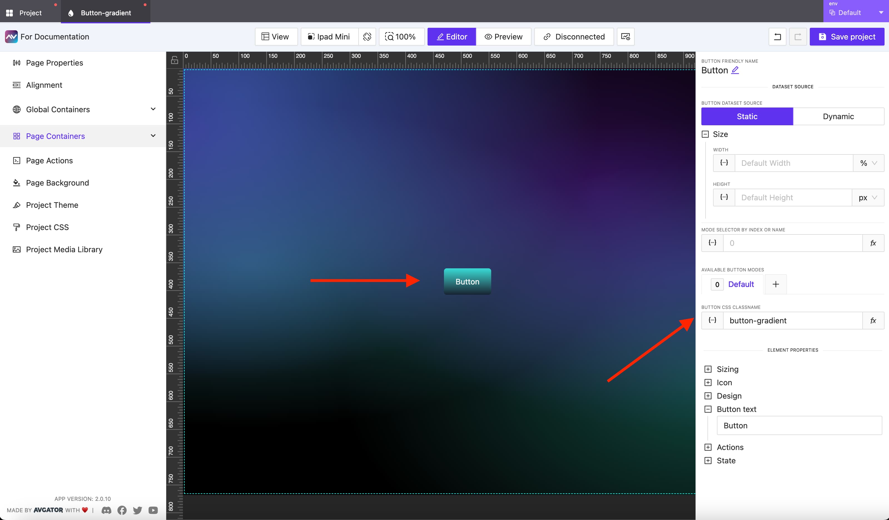Open Page Properties in the sidebar
Viewport: 889px width, 520px height.
click(x=54, y=63)
